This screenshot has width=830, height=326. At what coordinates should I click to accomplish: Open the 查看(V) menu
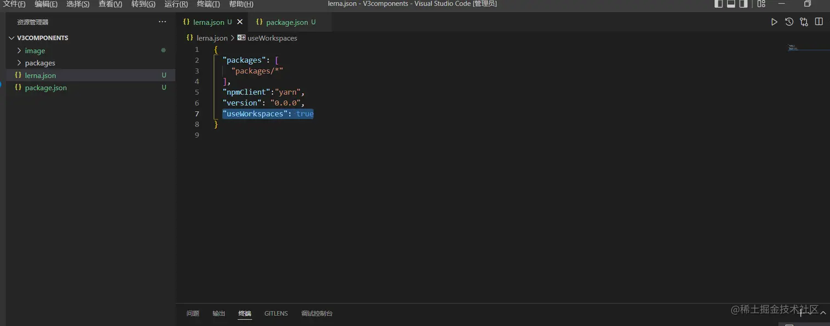(x=110, y=4)
